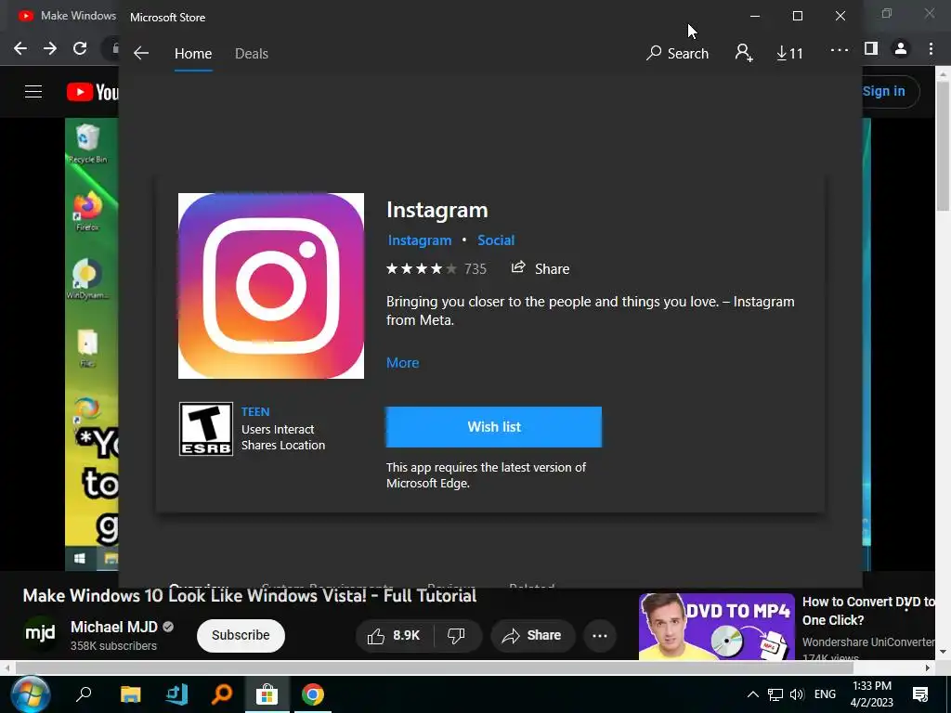
Task: Dislike the YouTube video
Action: pyautogui.click(x=456, y=635)
